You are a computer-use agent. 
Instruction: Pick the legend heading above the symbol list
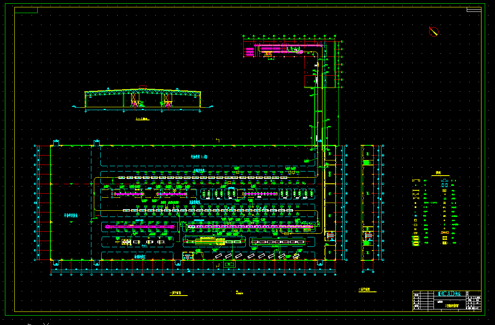tap(438, 173)
